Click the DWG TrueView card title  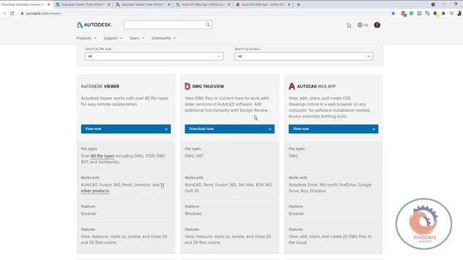tap(208, 87)
